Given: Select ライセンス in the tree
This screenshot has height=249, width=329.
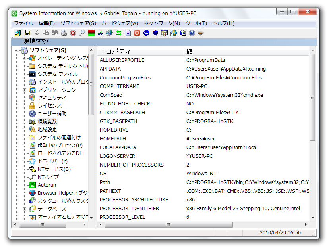Looking at the screenshot, I should coord(50,106).
